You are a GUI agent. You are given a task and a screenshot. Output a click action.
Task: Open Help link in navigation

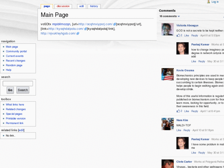click(x=9, y=70)
